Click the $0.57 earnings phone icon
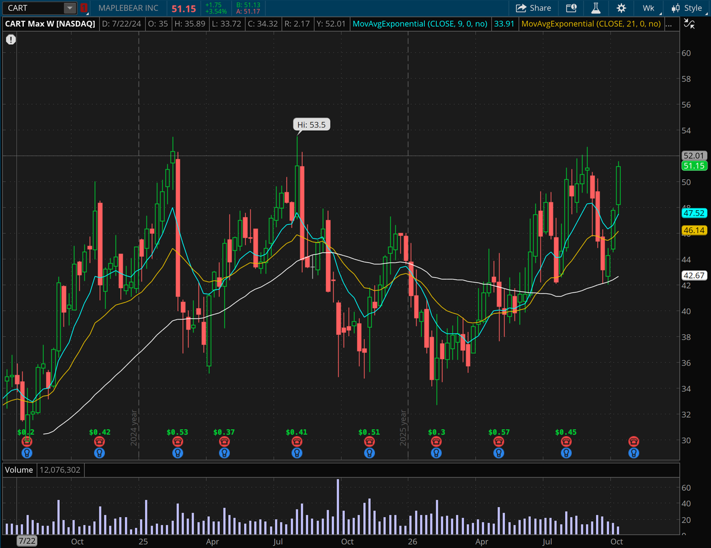The height and width of the screenshot is (548, 711). (x=499, y=441)
